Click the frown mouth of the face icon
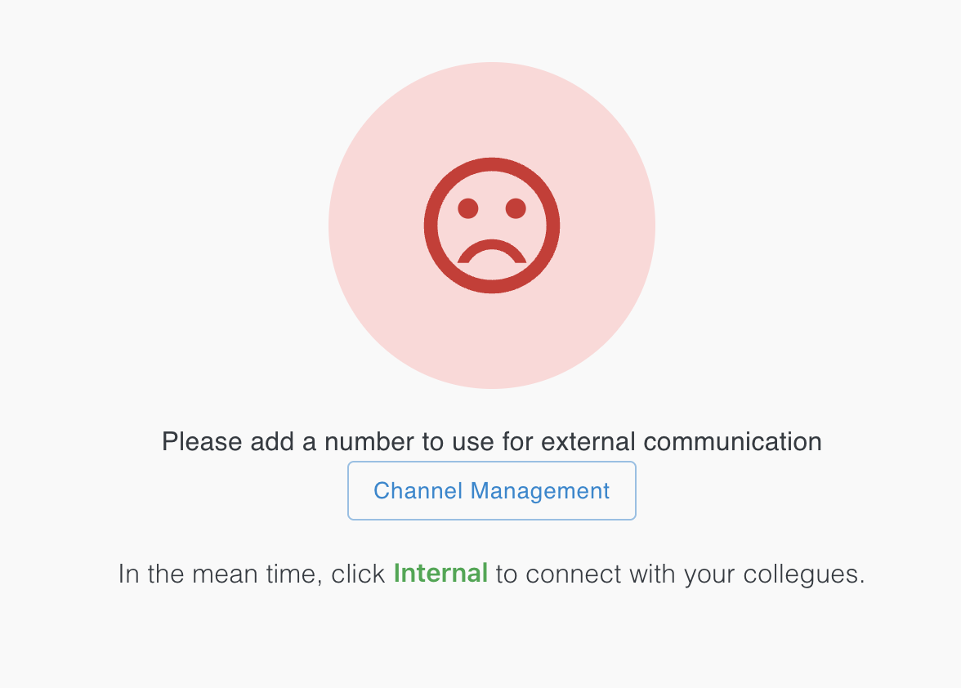 (490, 251)
